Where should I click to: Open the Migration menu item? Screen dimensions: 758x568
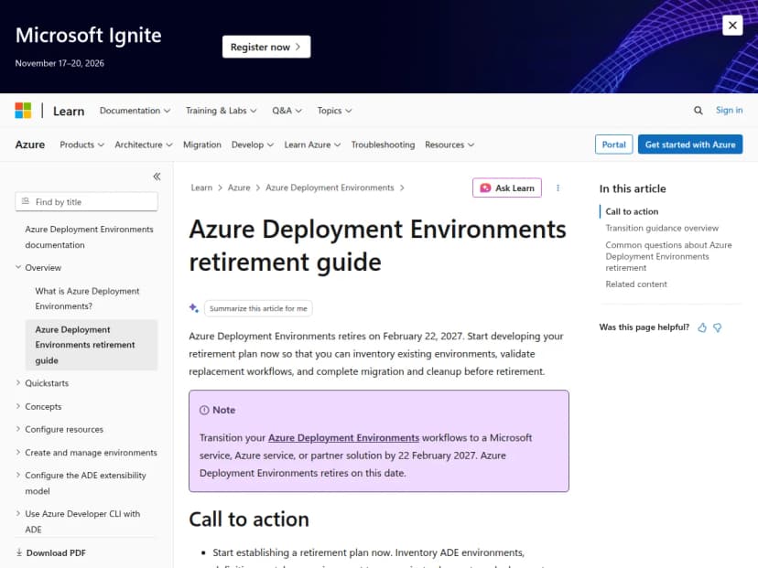click(202, 145)
